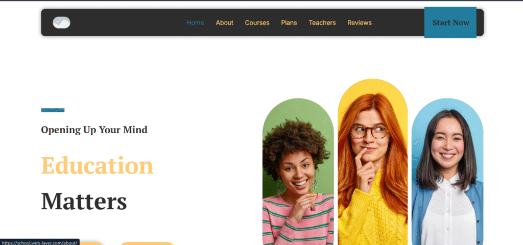Click the Start Now button
The height and width of the screenshot is (245, 523).
tap(450, 22)
